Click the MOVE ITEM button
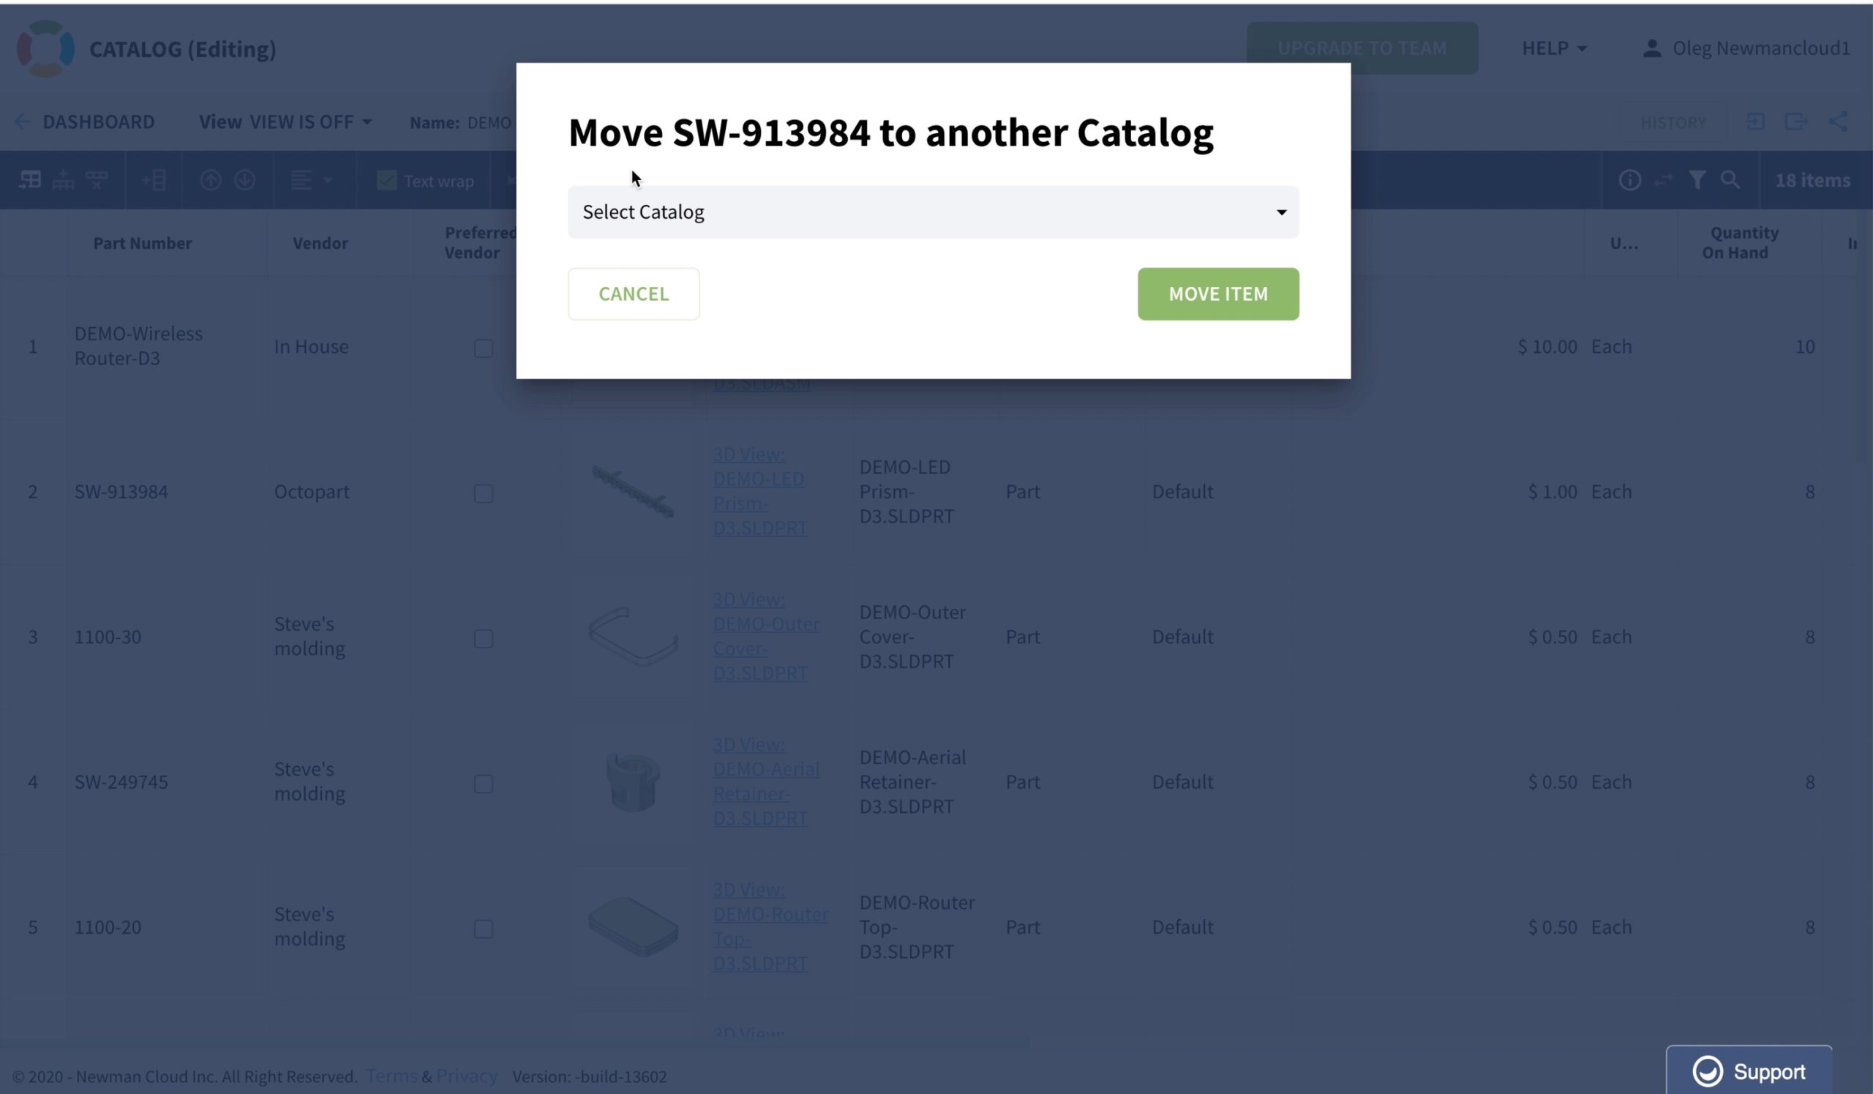The height and width of the screenshot is (1094, 1873). 1218,293
